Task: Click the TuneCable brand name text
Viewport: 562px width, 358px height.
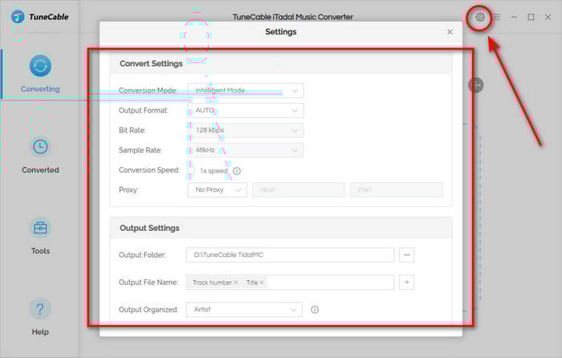Action: point(49,17)
